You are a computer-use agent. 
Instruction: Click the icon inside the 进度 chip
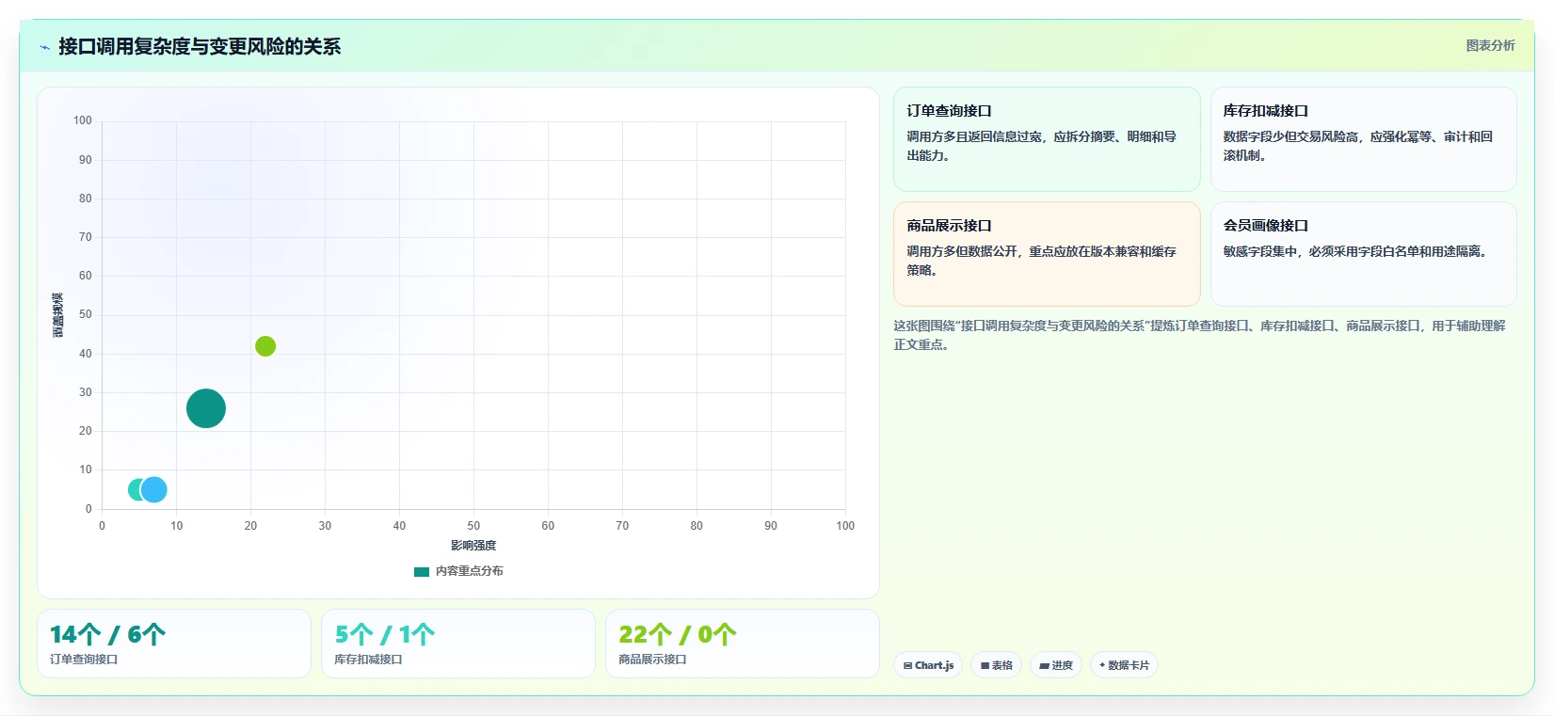point(1044,665)
